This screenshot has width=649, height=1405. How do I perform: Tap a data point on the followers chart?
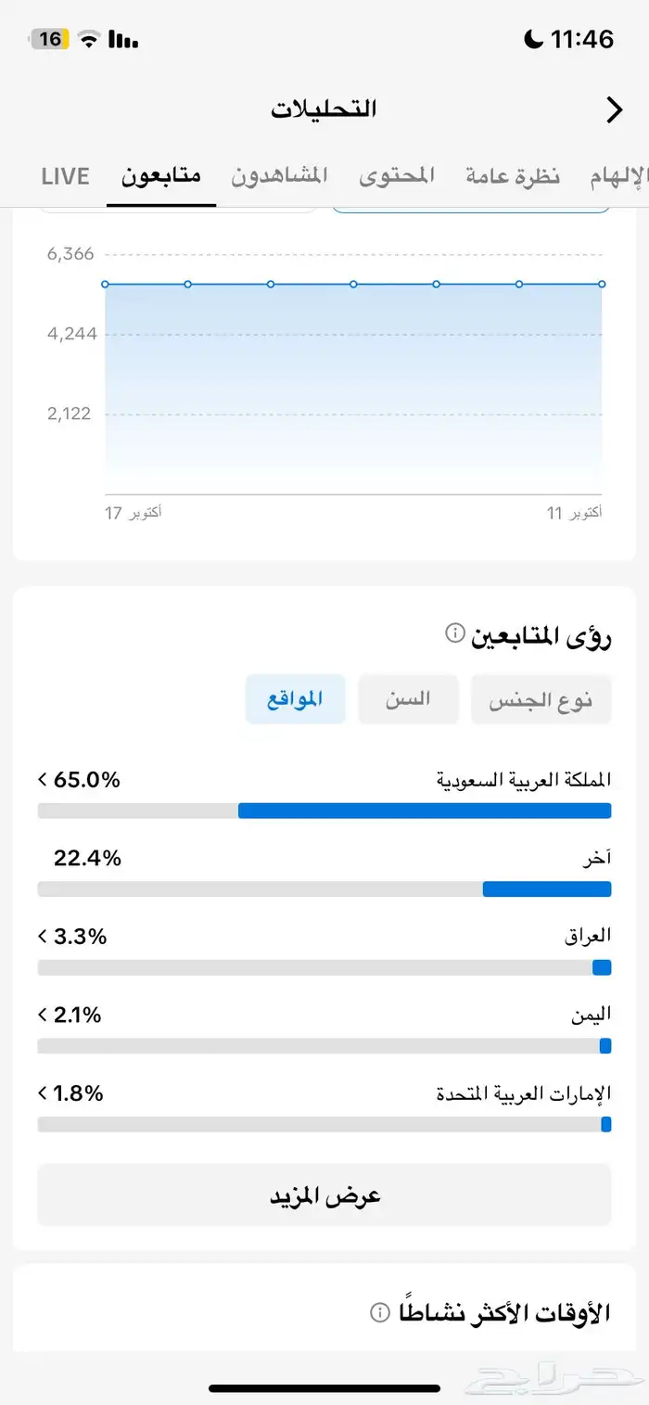click(352, 284)
